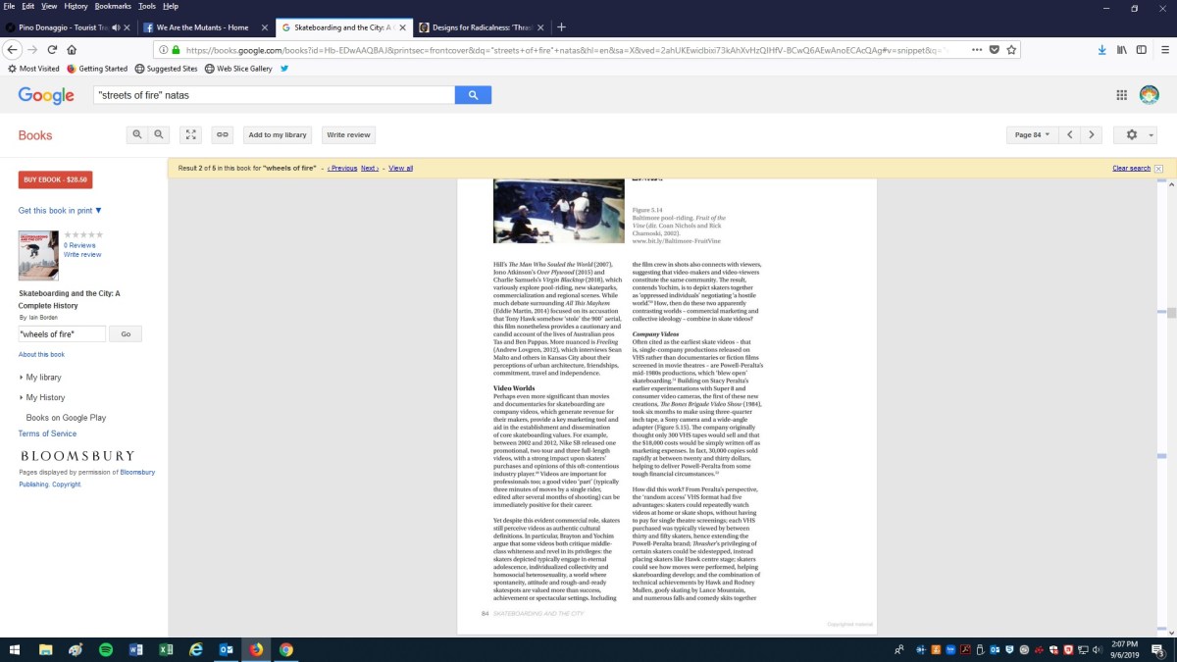
Task: Open the Bookmarks menu
Action: [x=112, y=6]
